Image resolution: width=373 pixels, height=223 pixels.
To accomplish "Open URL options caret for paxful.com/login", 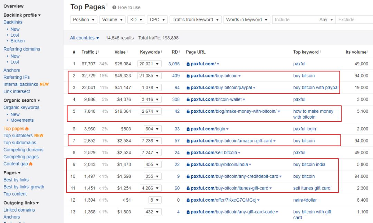I will coord(227,129).
